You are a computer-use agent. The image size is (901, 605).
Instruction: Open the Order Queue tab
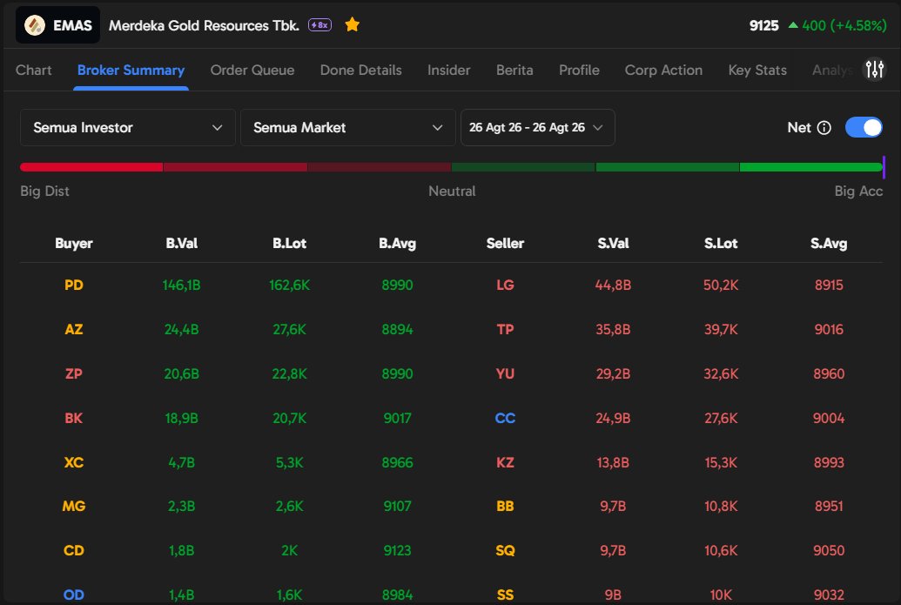click(252, 71)
